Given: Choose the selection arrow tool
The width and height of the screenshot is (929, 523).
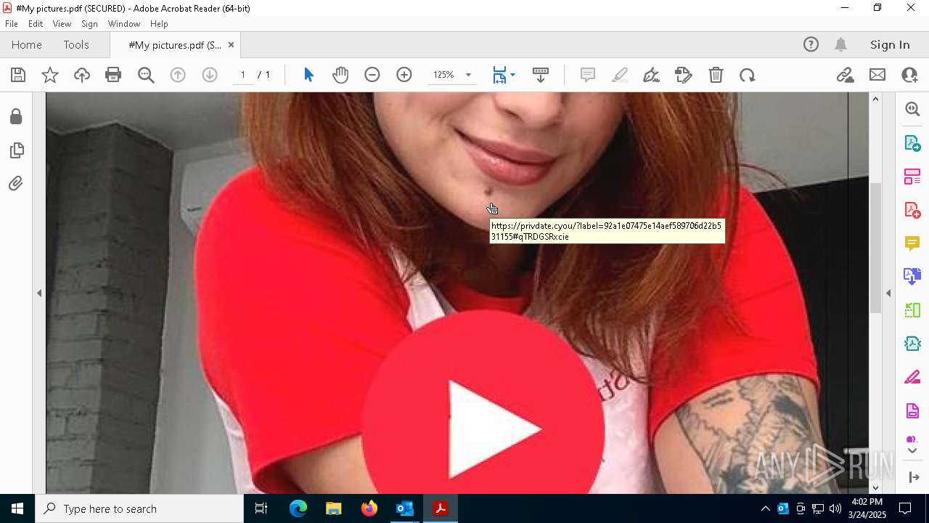Looking at the screenshot, I should click(308, 75).
